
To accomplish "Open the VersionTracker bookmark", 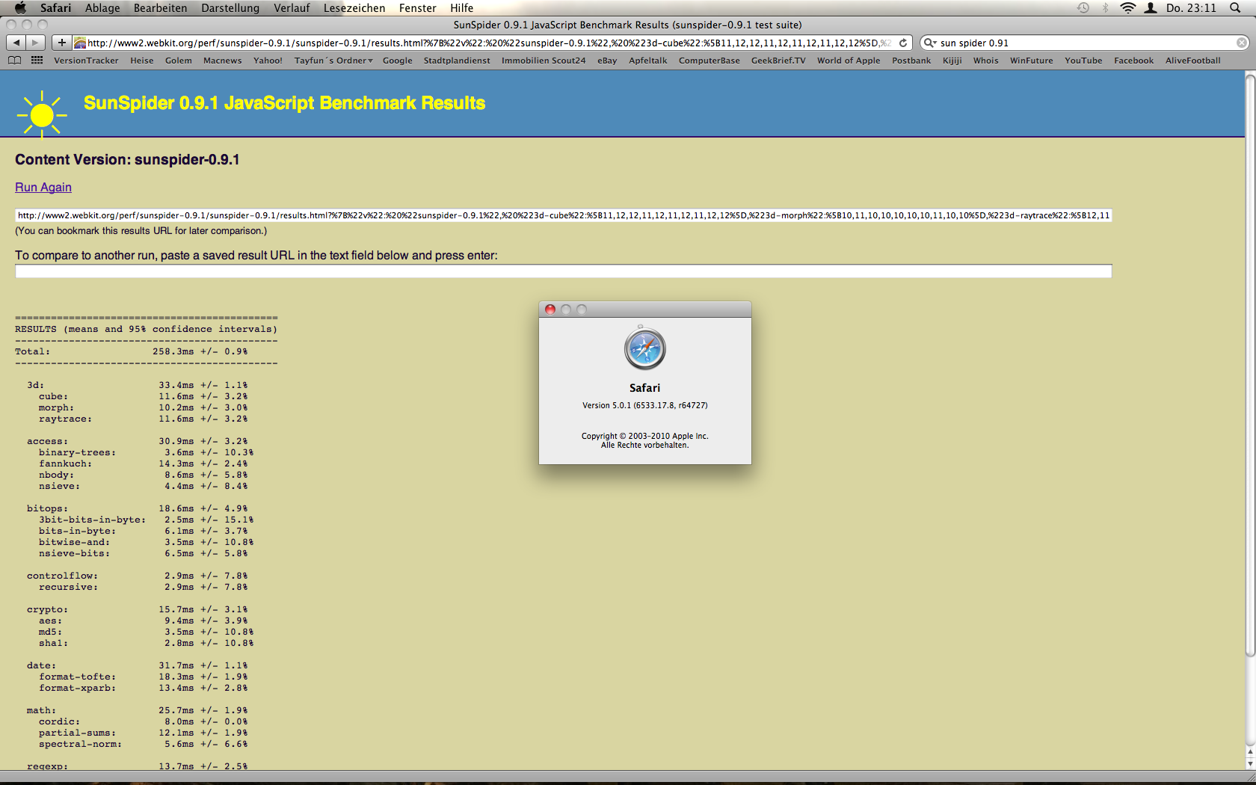I will (x=86, y=61).
